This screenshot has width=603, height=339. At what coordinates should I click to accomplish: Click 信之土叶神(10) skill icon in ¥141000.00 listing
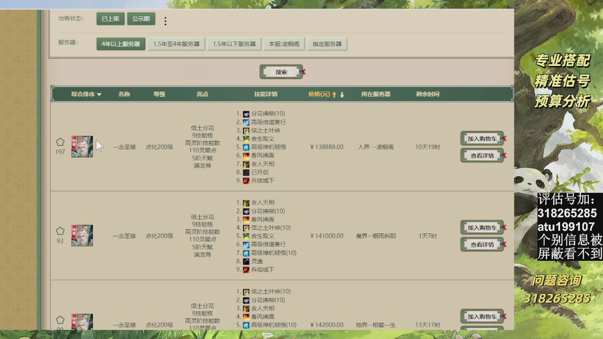246,228
